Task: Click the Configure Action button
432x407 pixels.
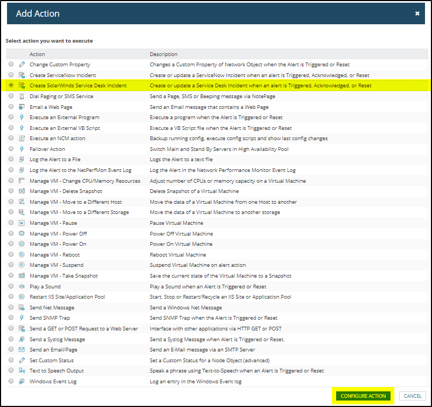Action: coord(363,396)
